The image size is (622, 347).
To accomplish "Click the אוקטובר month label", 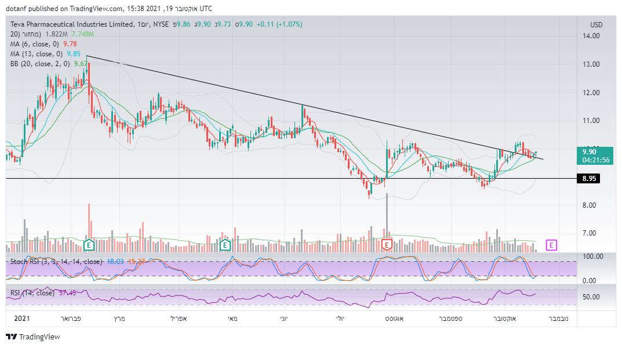I will [x=504, y=319].
